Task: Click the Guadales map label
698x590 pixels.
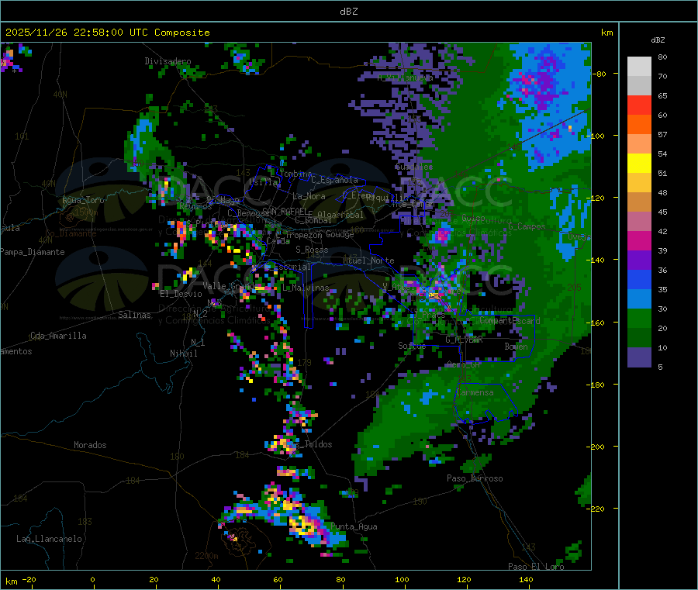Action: click(414, 167)
